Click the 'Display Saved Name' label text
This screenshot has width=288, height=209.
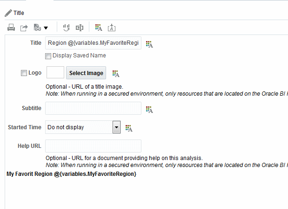pyautogui.click(x=79, y=56)
